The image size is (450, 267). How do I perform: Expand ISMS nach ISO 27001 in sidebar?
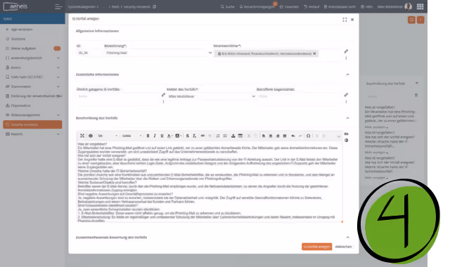click(x=58, y=77)
